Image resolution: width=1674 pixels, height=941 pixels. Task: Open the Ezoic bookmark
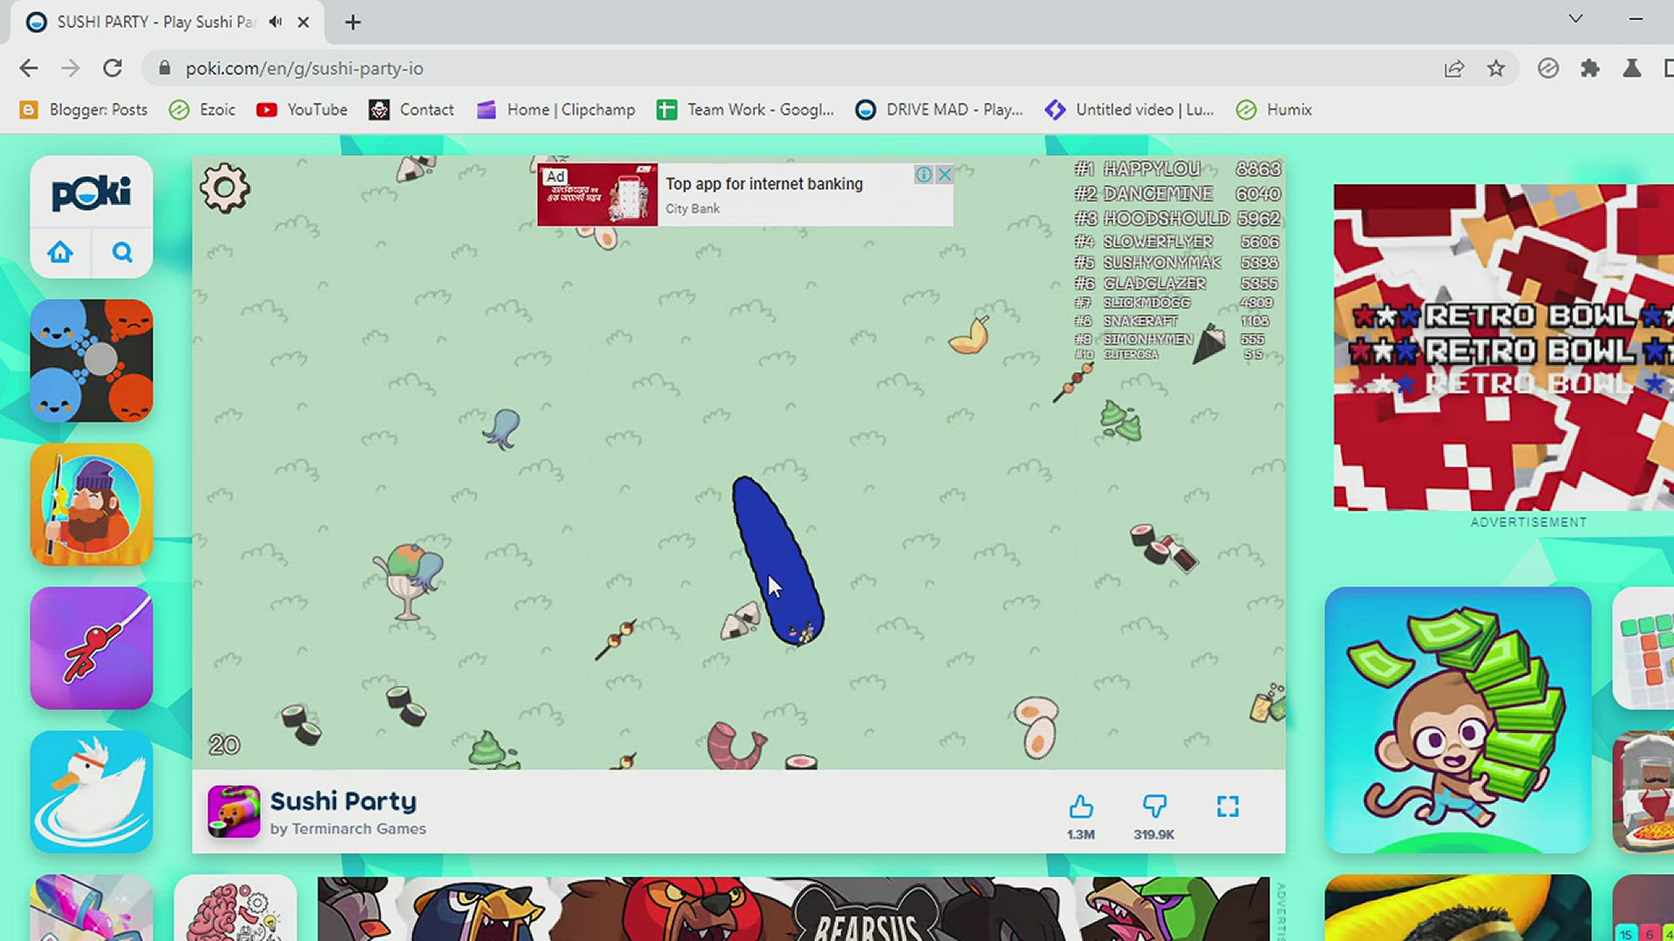pyautogui.click(x=202, y=110)
